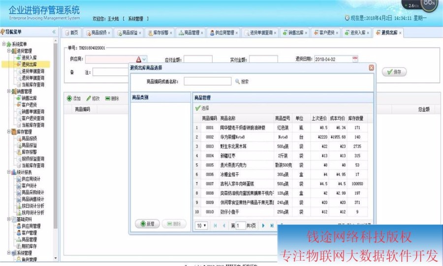This screenshot has height=266, width=443.
Task: Close the 供应商管理 tab via its x
Action: click(x=237, y=33)
